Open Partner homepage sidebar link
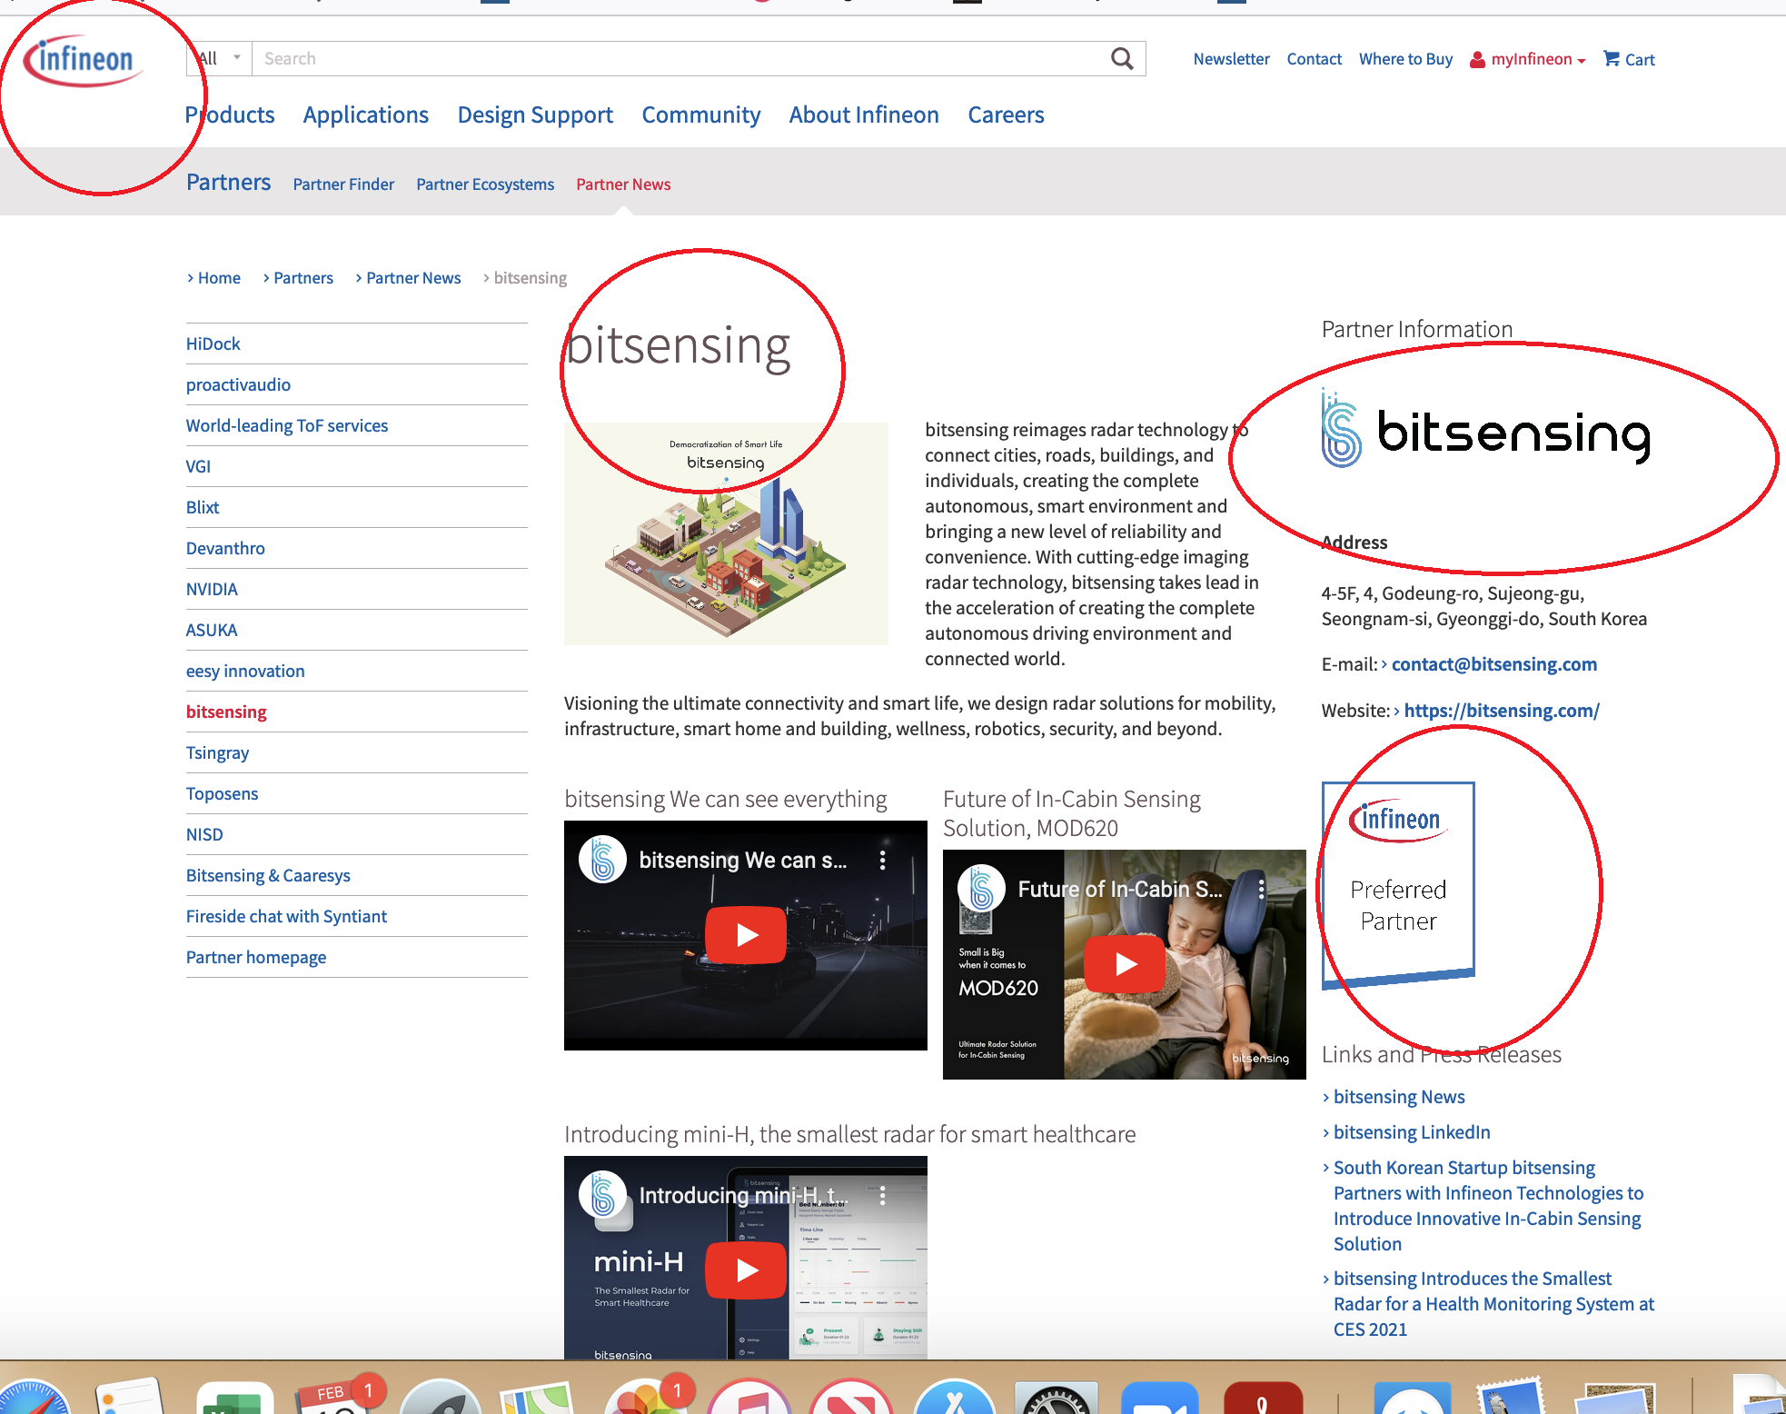The height and width of the screenshot is (1414, 1786). [x=256, y=957]
